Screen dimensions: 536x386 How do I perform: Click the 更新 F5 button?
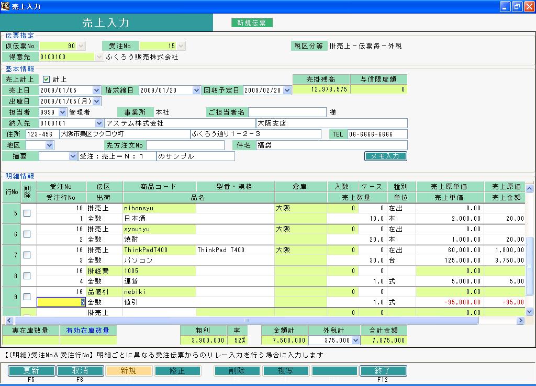coord(31,371)
